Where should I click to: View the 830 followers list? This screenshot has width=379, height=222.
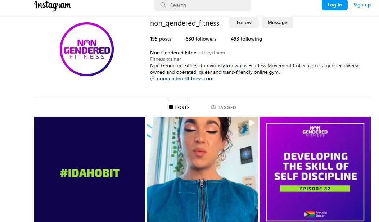201,39
